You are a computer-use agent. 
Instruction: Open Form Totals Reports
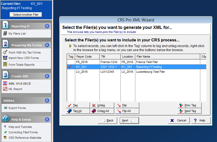[22, 65]
